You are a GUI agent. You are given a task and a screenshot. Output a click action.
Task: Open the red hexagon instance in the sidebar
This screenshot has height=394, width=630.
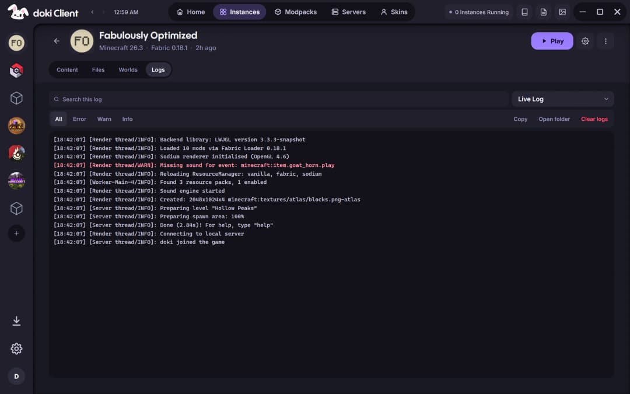pyautogui.click(x=16, y=71)
